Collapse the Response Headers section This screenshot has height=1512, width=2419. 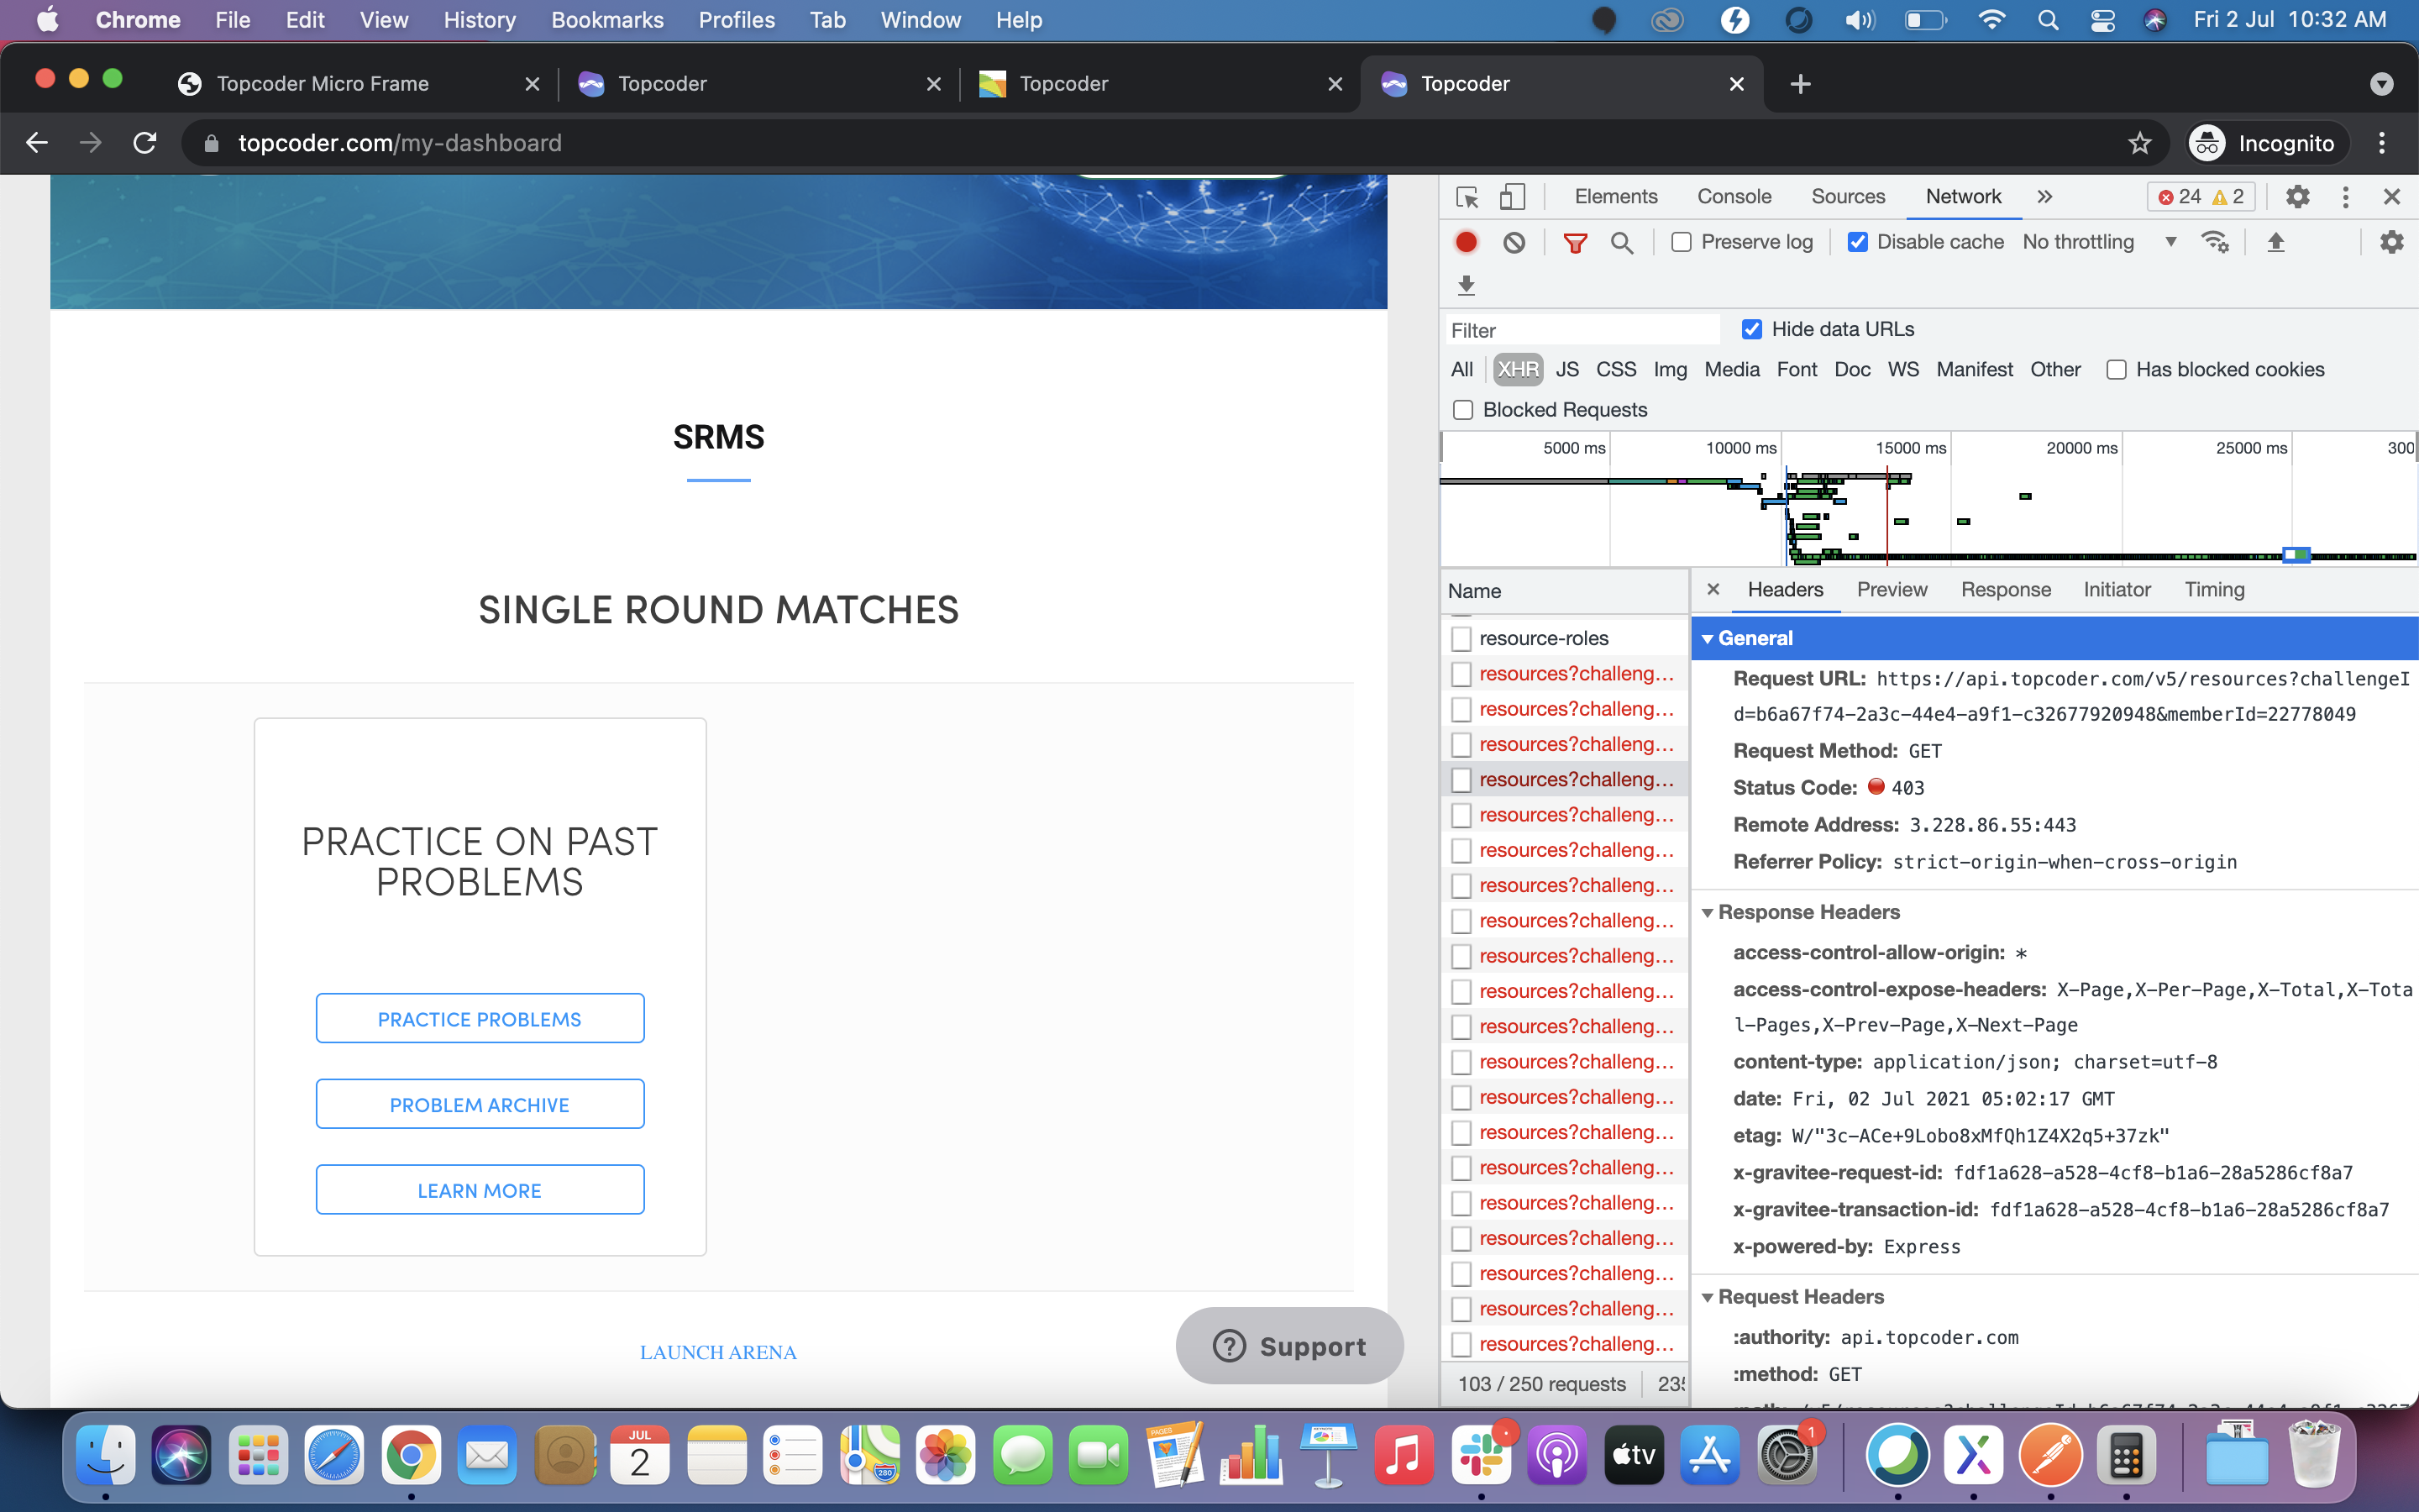point(1708,912)
